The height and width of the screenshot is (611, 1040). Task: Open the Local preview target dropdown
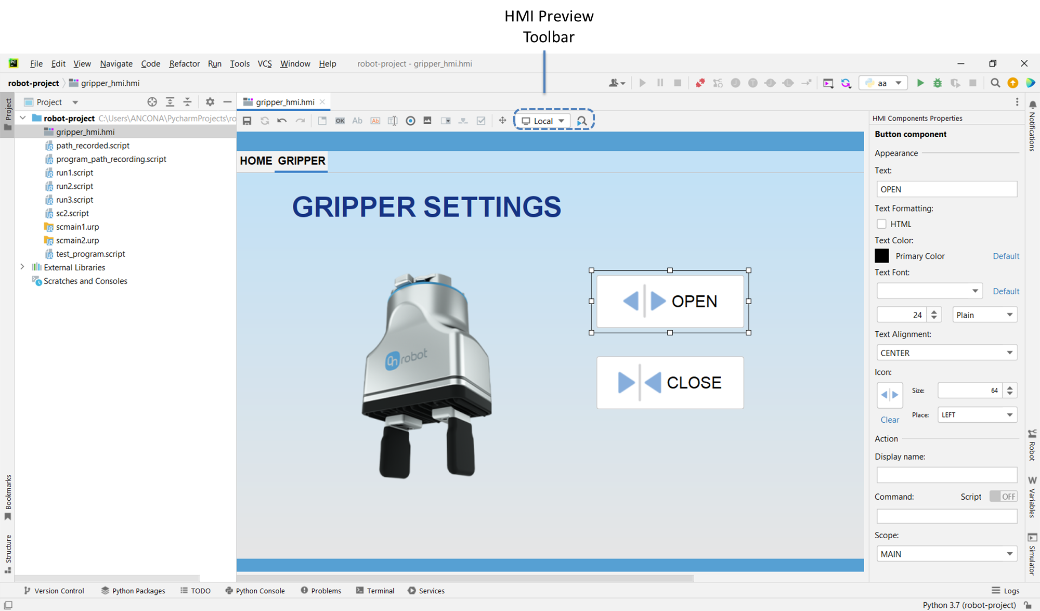tap(543, 121)
